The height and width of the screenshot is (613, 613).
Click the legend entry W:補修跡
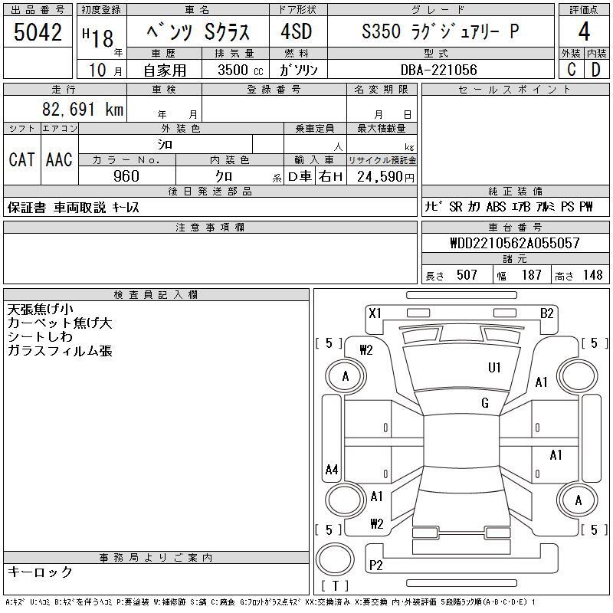tap(169, 602)
